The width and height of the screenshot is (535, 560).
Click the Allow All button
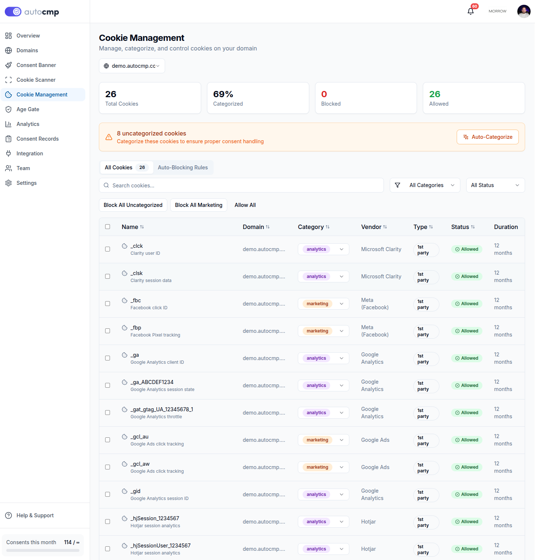click(x=245, y=205)
